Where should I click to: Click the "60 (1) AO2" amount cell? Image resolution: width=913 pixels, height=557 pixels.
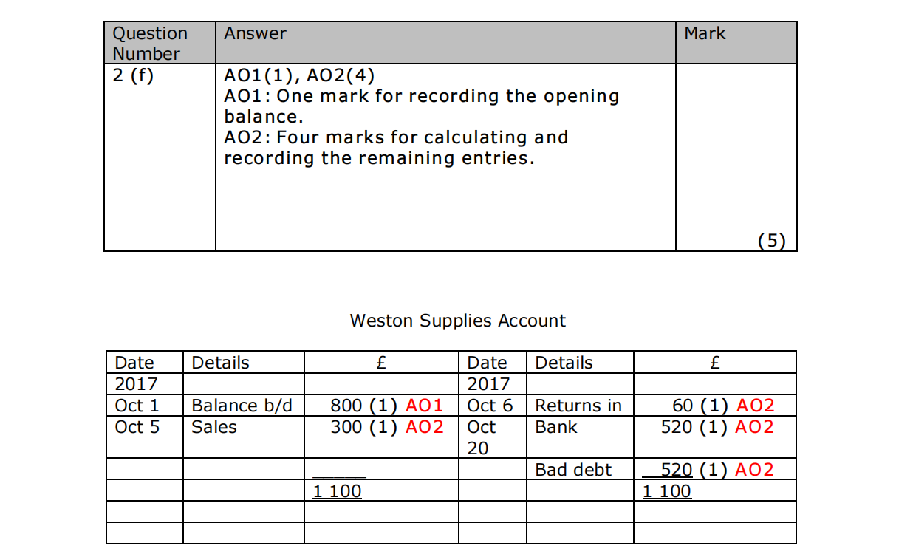pyautogui.click(x=722, y=406)
